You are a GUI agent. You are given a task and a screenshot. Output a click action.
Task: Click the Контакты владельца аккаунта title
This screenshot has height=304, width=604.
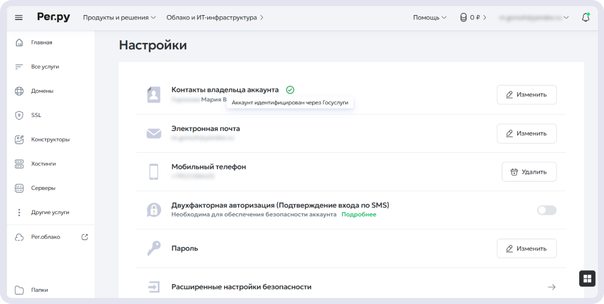pyautogui.click(x=225, y=90)
